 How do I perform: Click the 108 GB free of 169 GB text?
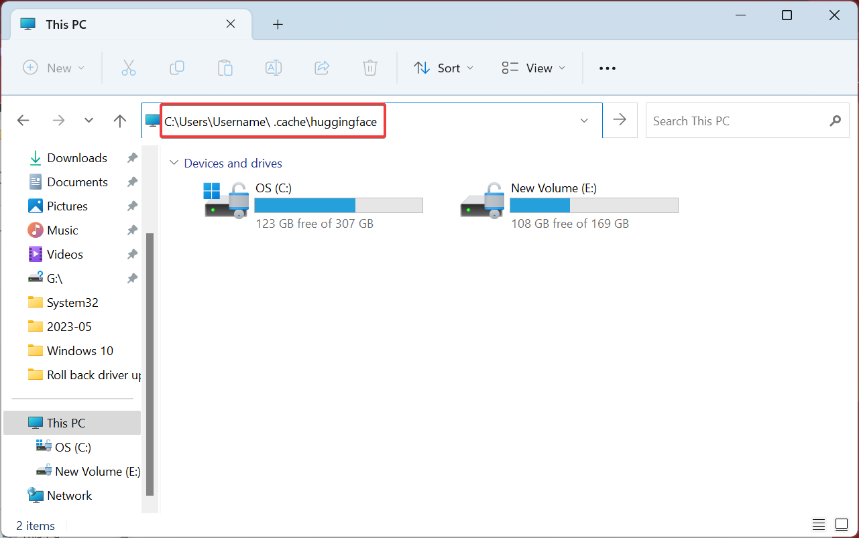tap(570, 224)
